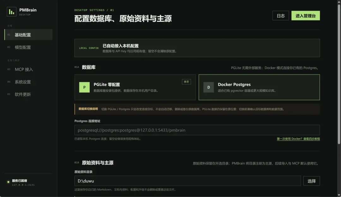Viewport: 341px width, 197px height.
Task: Click the 推荐 badge on PGLite card
Action: point(186,82)
